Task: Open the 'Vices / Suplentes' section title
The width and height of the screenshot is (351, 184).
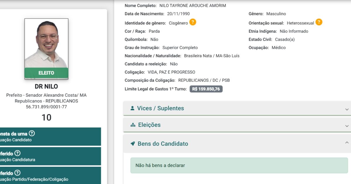Action: (160, 108)
